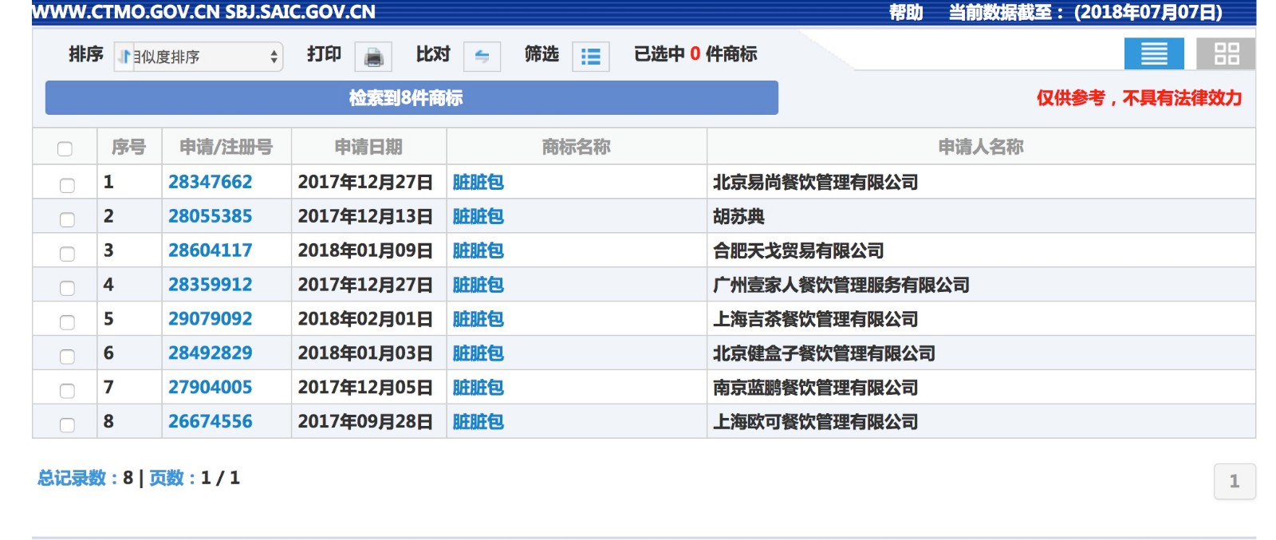The height and width of the screenshot is (540, 1276).
Task: Tick the checkbox for row 4
Action: point(67,288)
